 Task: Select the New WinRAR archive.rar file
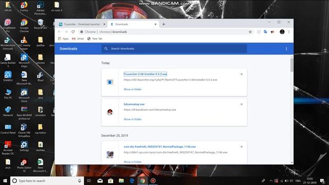click(24, 113)
